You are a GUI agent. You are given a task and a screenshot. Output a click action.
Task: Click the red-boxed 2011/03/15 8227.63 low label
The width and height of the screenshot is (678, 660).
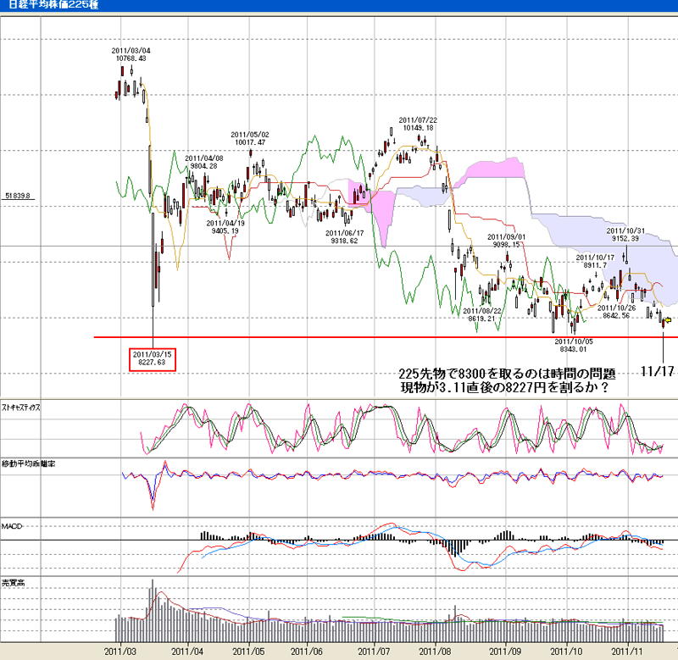[153, 358]
